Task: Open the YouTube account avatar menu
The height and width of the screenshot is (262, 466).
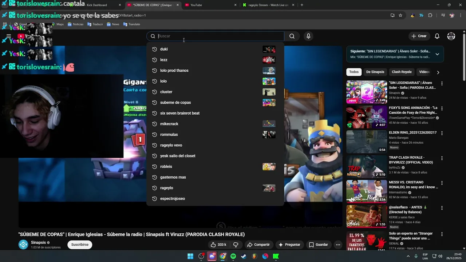Action: (x=451, y=36)
